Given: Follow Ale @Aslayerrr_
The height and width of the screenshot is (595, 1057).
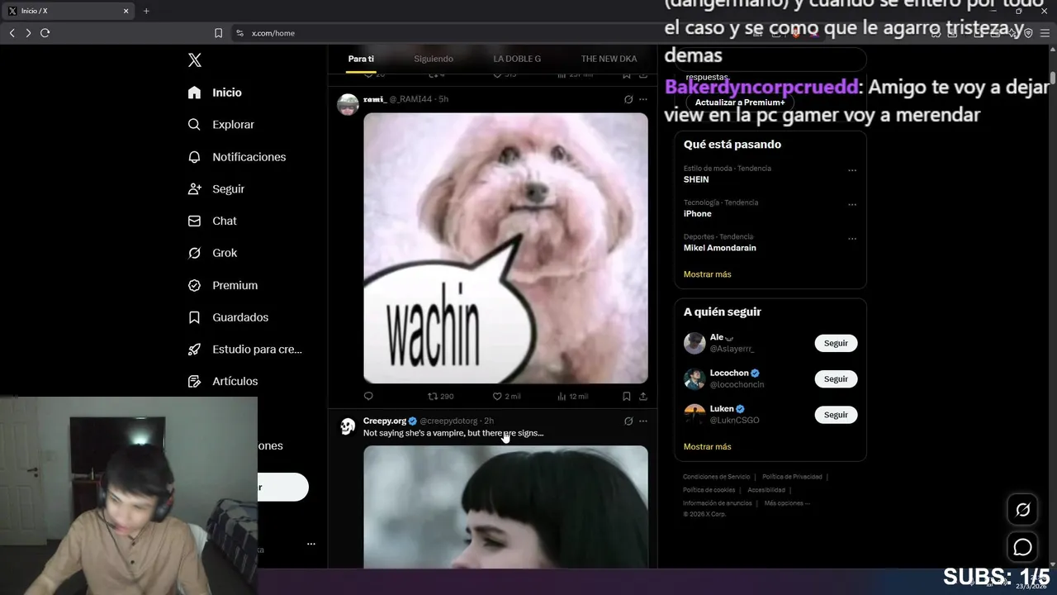Looking at the screenshot, I should coord(836,343).
